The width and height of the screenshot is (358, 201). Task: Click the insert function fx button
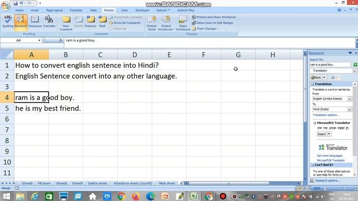click(x=60, y=40)
